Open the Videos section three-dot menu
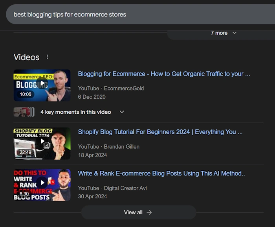The image size is (275, 227). pyautogui.click(x=48, y=57)
